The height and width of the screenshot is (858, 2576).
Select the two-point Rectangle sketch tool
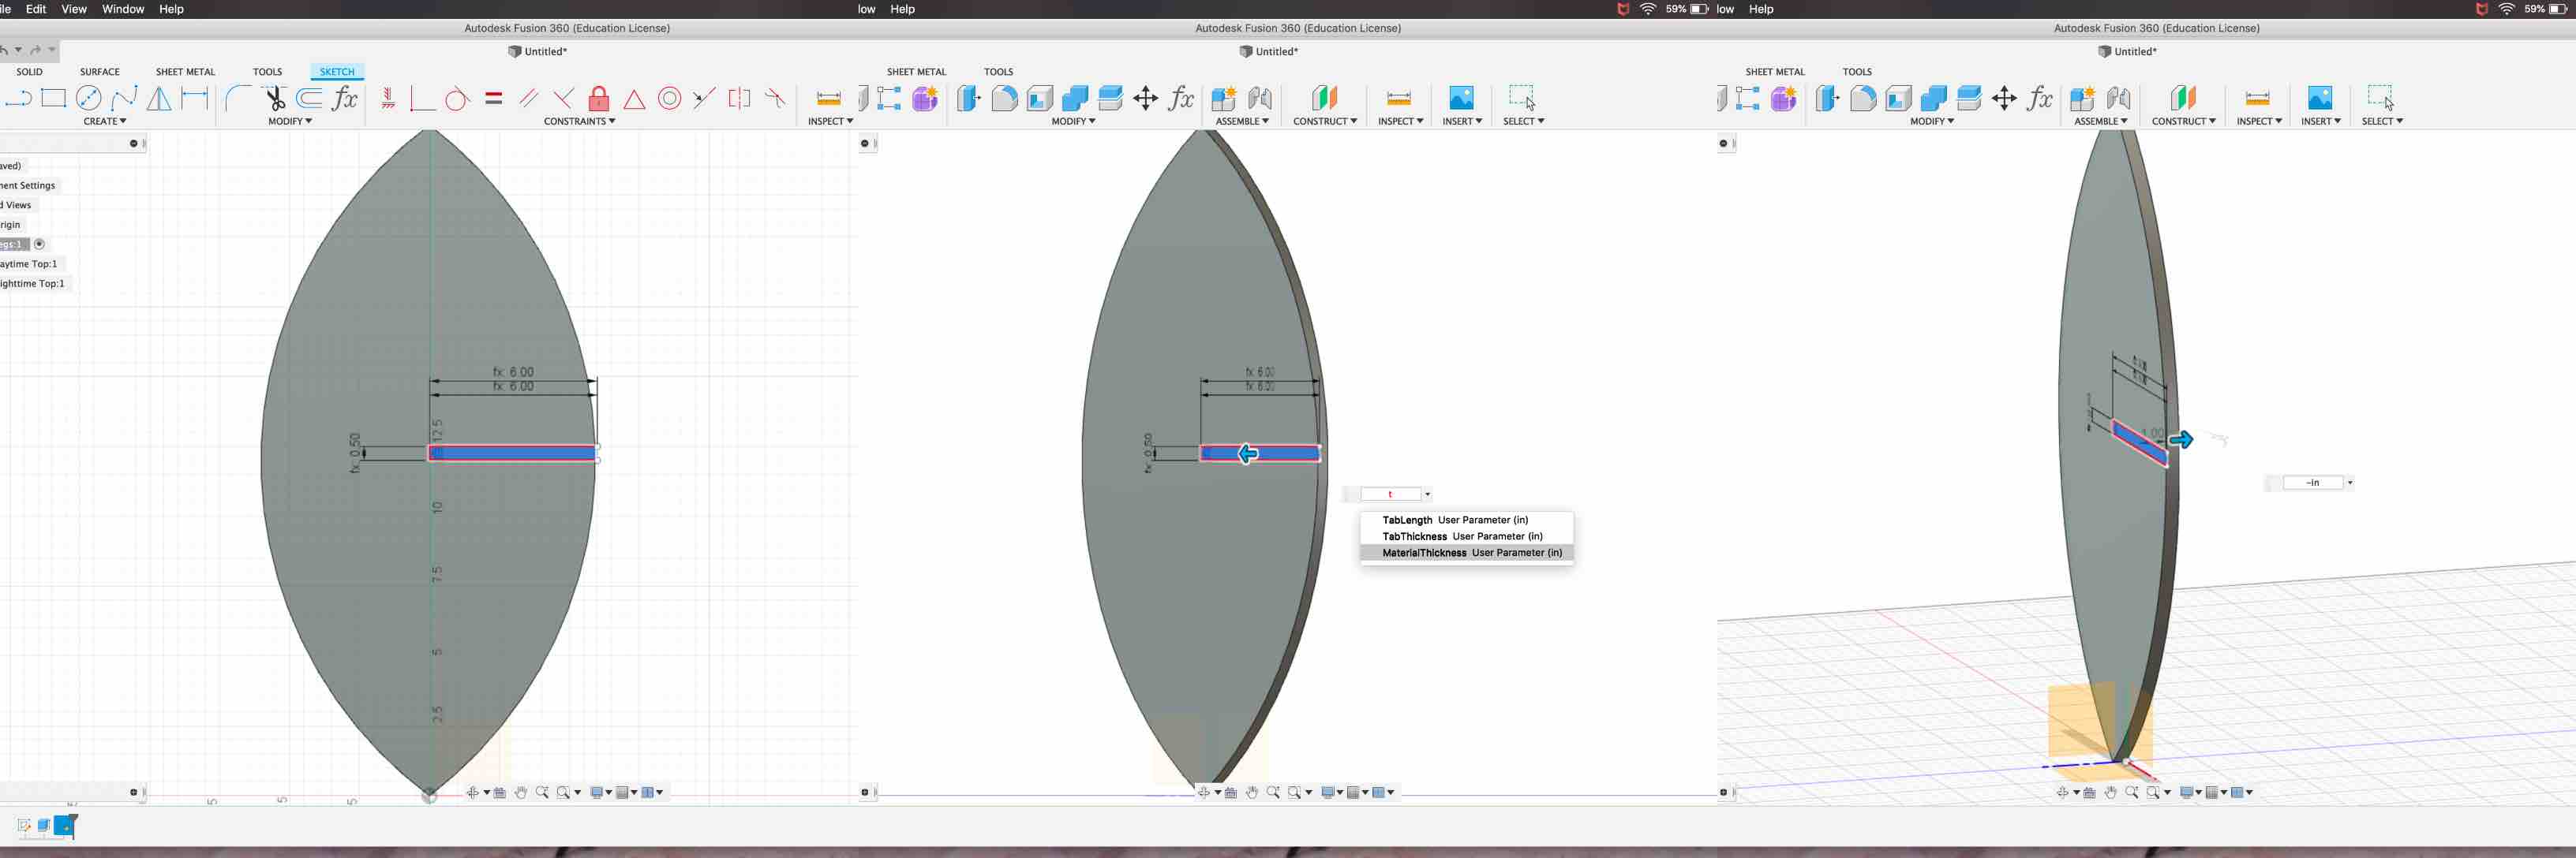53,98
